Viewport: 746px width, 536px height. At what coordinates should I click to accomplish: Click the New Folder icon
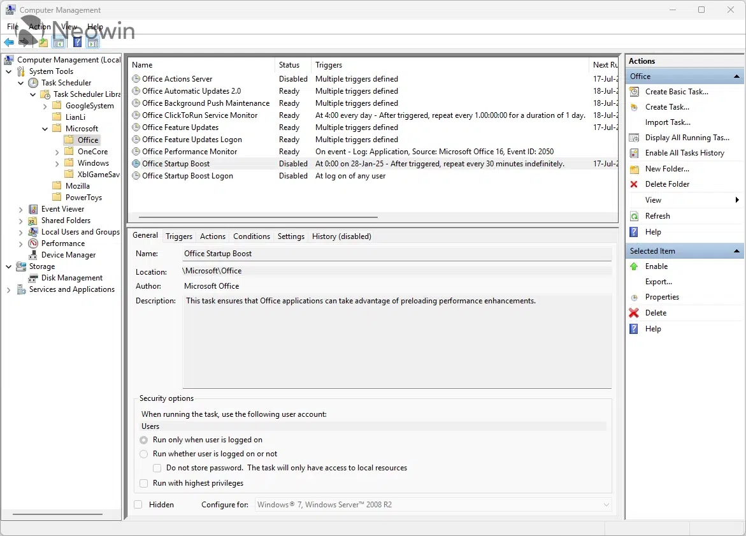point(634,169)
